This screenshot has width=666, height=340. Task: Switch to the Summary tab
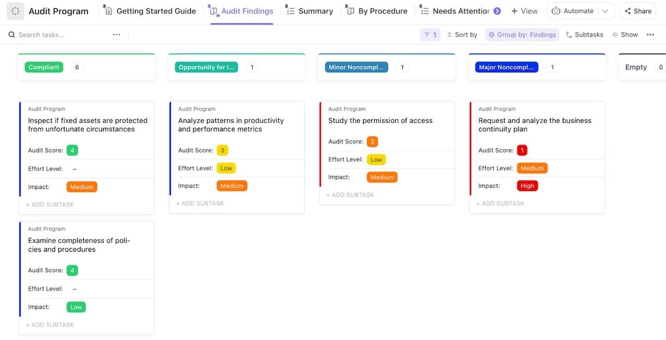pos(310,11)
